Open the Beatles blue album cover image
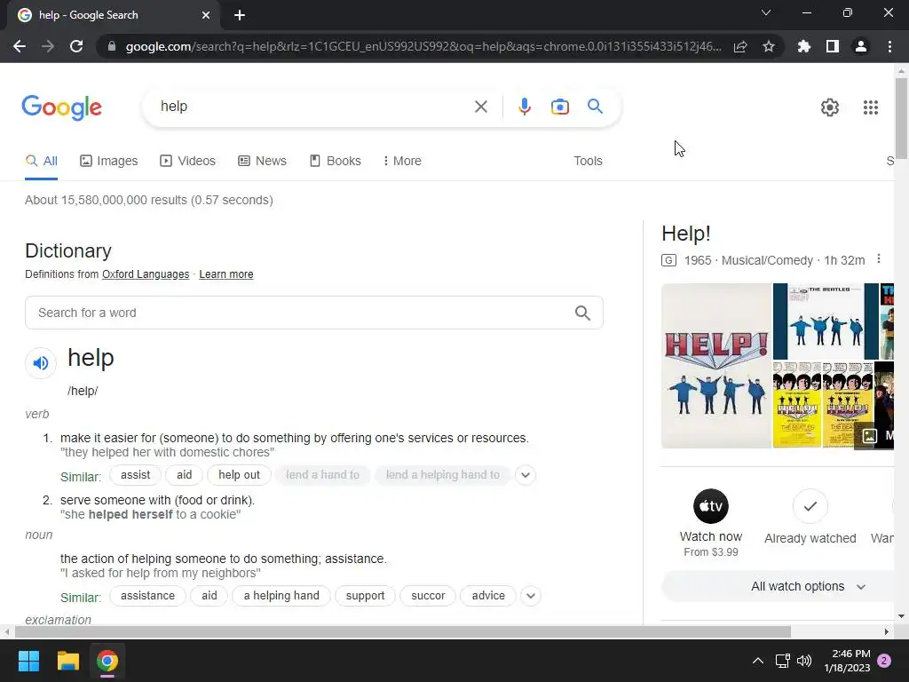 [x=826, y=321]
